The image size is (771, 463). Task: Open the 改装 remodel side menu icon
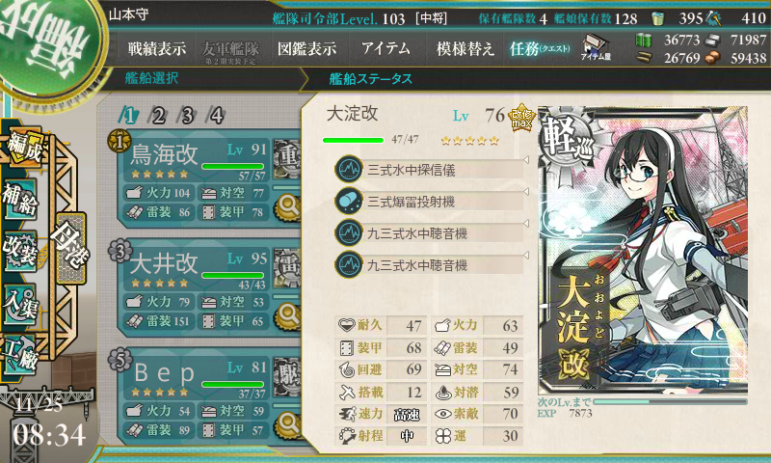pyautogui.click(x=20, y=251)
